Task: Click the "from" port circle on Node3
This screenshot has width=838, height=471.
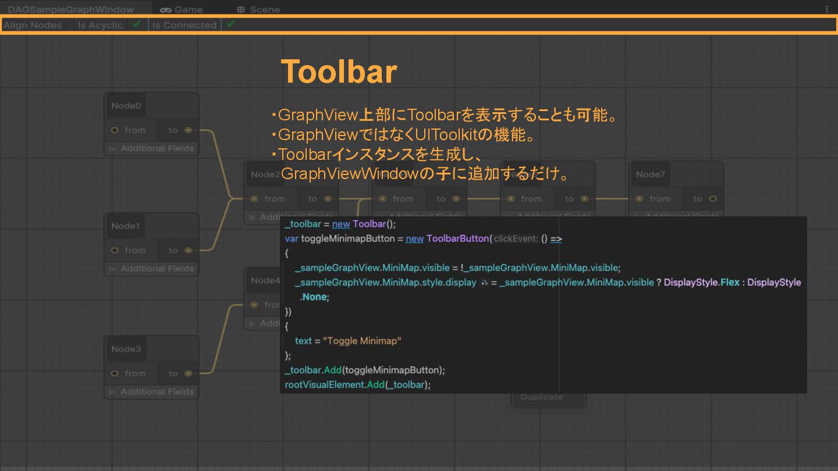Action: click(x=115, y=373)
